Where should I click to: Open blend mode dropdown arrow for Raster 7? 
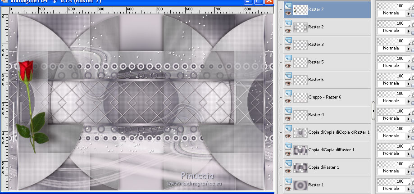click(409, 13)
